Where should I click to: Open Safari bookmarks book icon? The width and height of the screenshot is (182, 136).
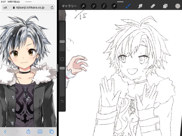point(40,132)
